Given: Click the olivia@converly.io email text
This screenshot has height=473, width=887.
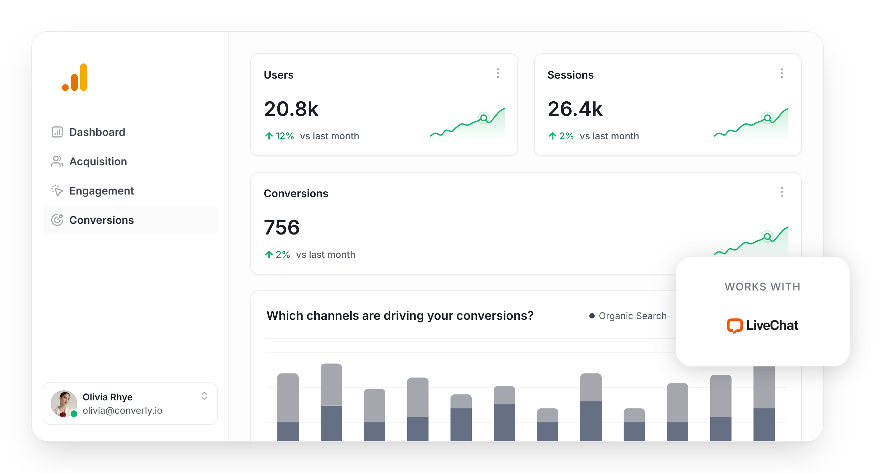Looking at the screenshot, I should point(122,411).
